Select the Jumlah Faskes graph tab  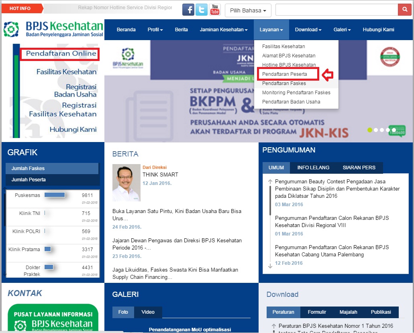52,169
